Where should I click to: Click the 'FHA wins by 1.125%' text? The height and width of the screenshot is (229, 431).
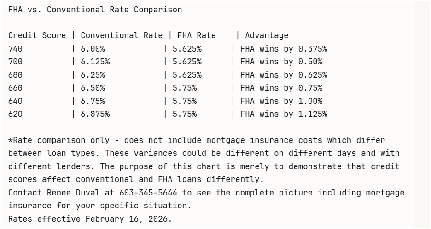point(284,114)
